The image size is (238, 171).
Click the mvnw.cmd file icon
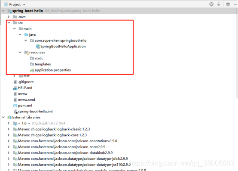pos(15,99)
